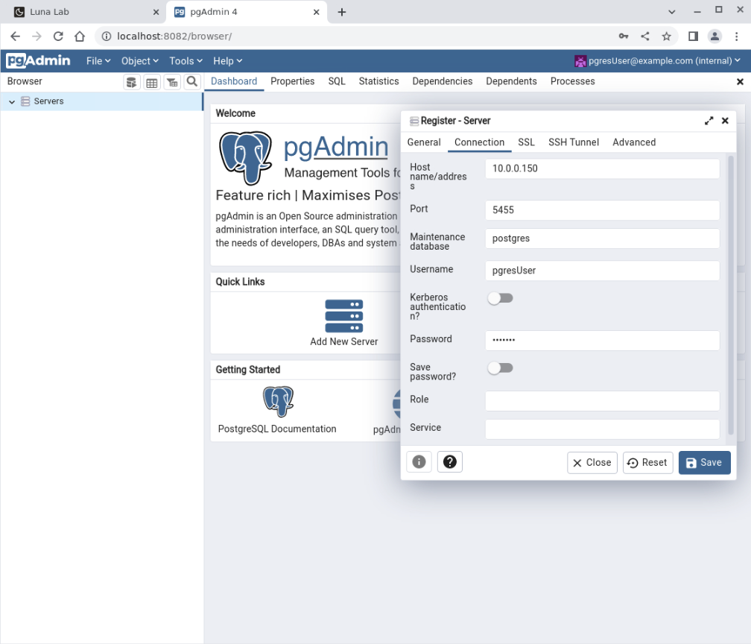Switch to the General tab in dialog

(x=424, y=142)
